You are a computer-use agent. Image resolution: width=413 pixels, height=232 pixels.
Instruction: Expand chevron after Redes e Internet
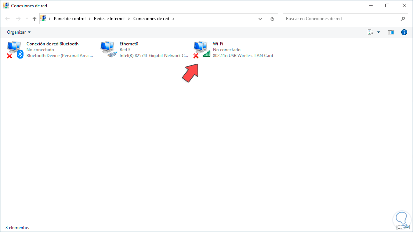coord(129,19)
